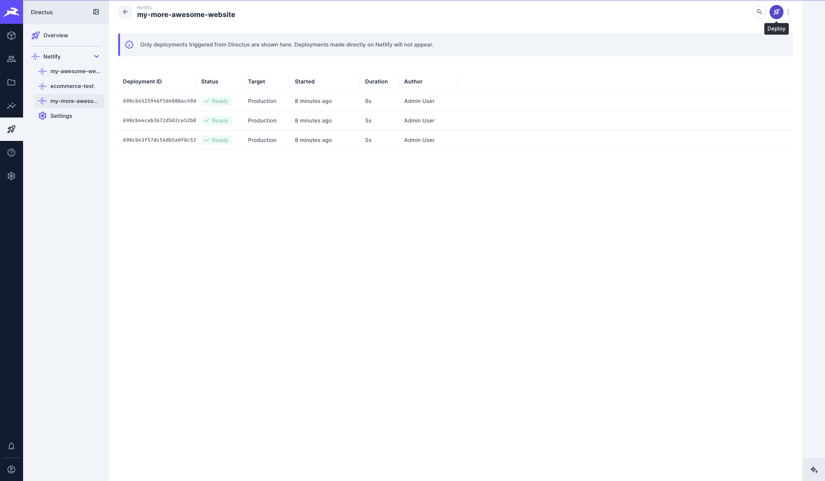This screenshot has width=825, height=481.
Task: Open the Content module icon
Action: [11, 35]
